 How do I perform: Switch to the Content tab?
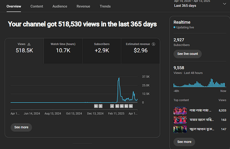click(37, 6)
